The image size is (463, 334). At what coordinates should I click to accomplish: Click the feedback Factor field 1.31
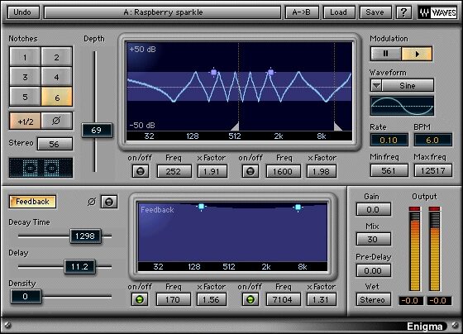pyautogui.click(x=322, y=299)
